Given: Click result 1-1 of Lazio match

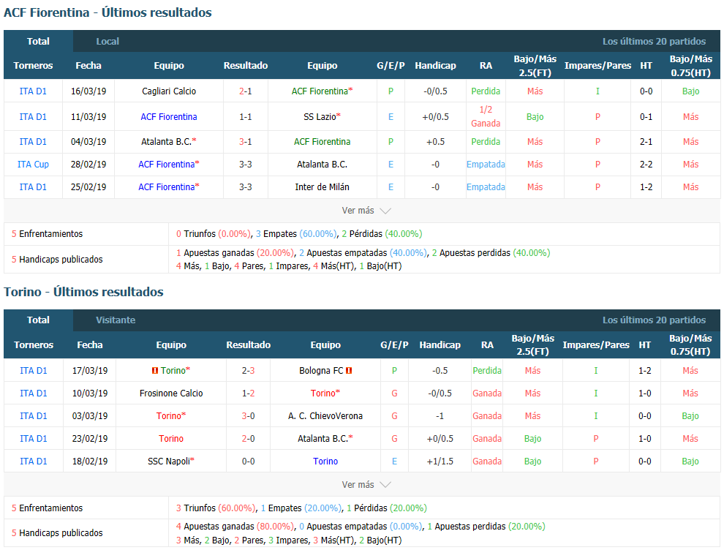Looking at the screenshot, I should coord(246,116).
